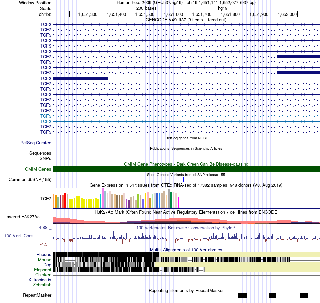Click the RefSeq genes from NCBI title
This screenshot has height=303, width=320.
click(x=186, y=138)
